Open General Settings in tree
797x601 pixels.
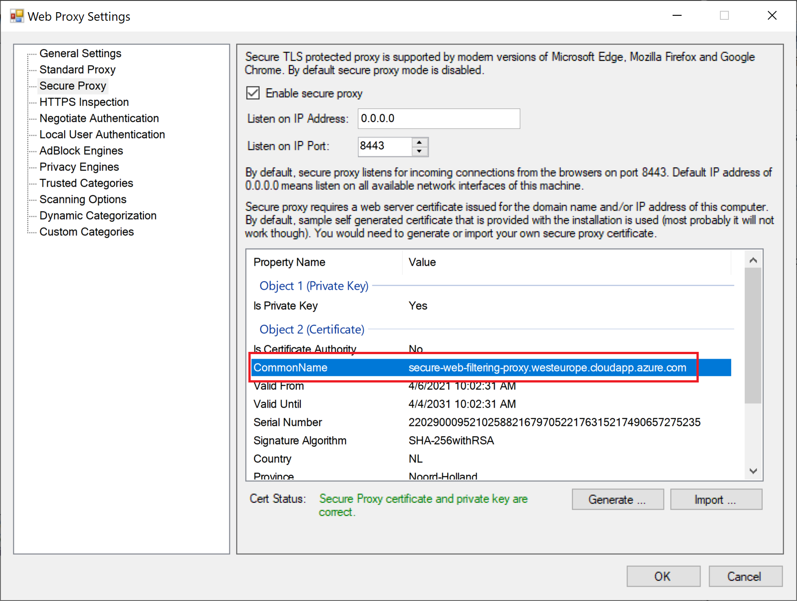pyautogui.click(x=80, y=53)
